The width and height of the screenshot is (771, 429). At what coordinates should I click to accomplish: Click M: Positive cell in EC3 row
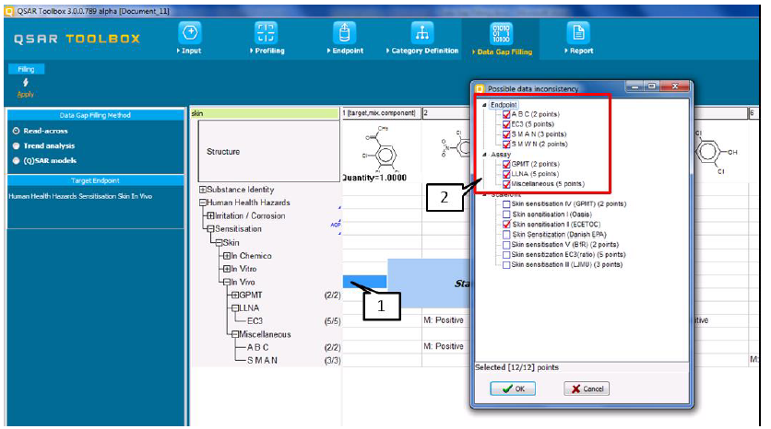click(444, 320)
